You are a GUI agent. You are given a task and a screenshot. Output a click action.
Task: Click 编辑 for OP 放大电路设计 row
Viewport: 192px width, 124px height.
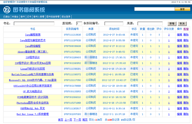(179, 91)
